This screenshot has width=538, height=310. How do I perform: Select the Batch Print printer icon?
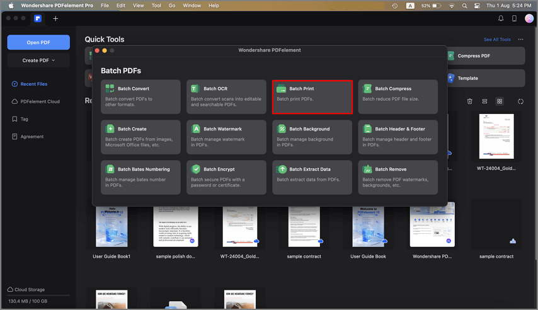[281, 88]
